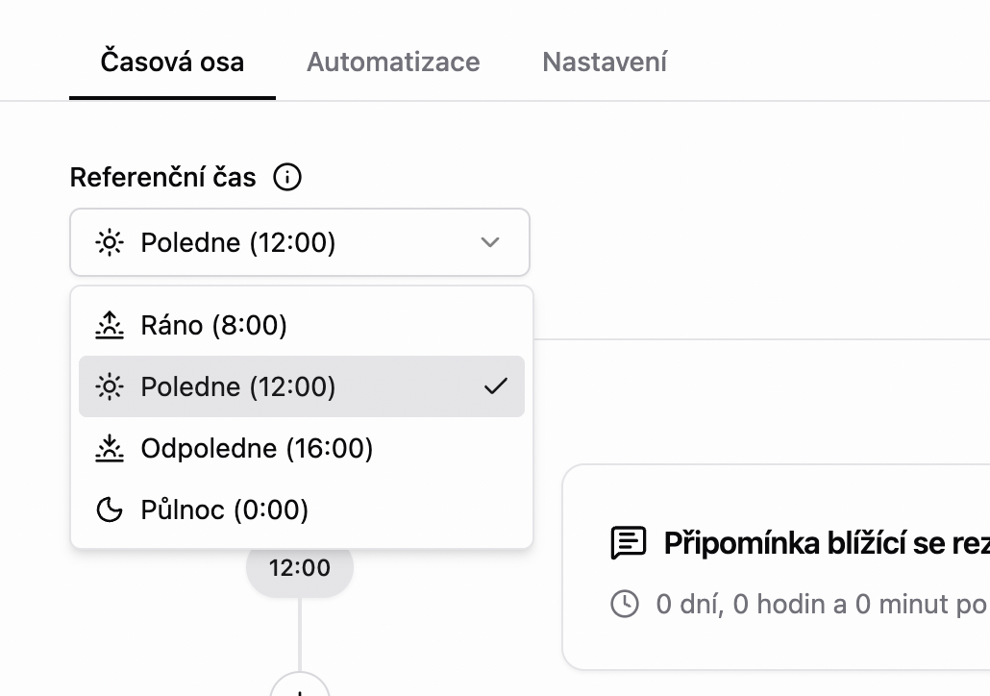The image size is (990, 696).
Task: Click the sun icon in the closed selector field
Action: point(110,242)
